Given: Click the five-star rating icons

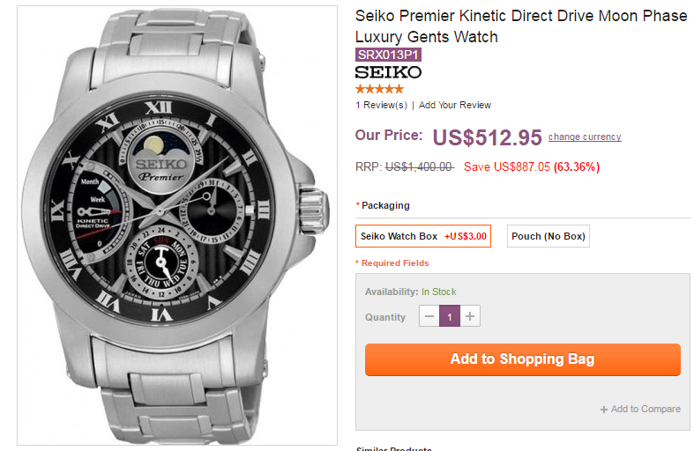Looking at the screenshot, I should [x=379, y=89].
